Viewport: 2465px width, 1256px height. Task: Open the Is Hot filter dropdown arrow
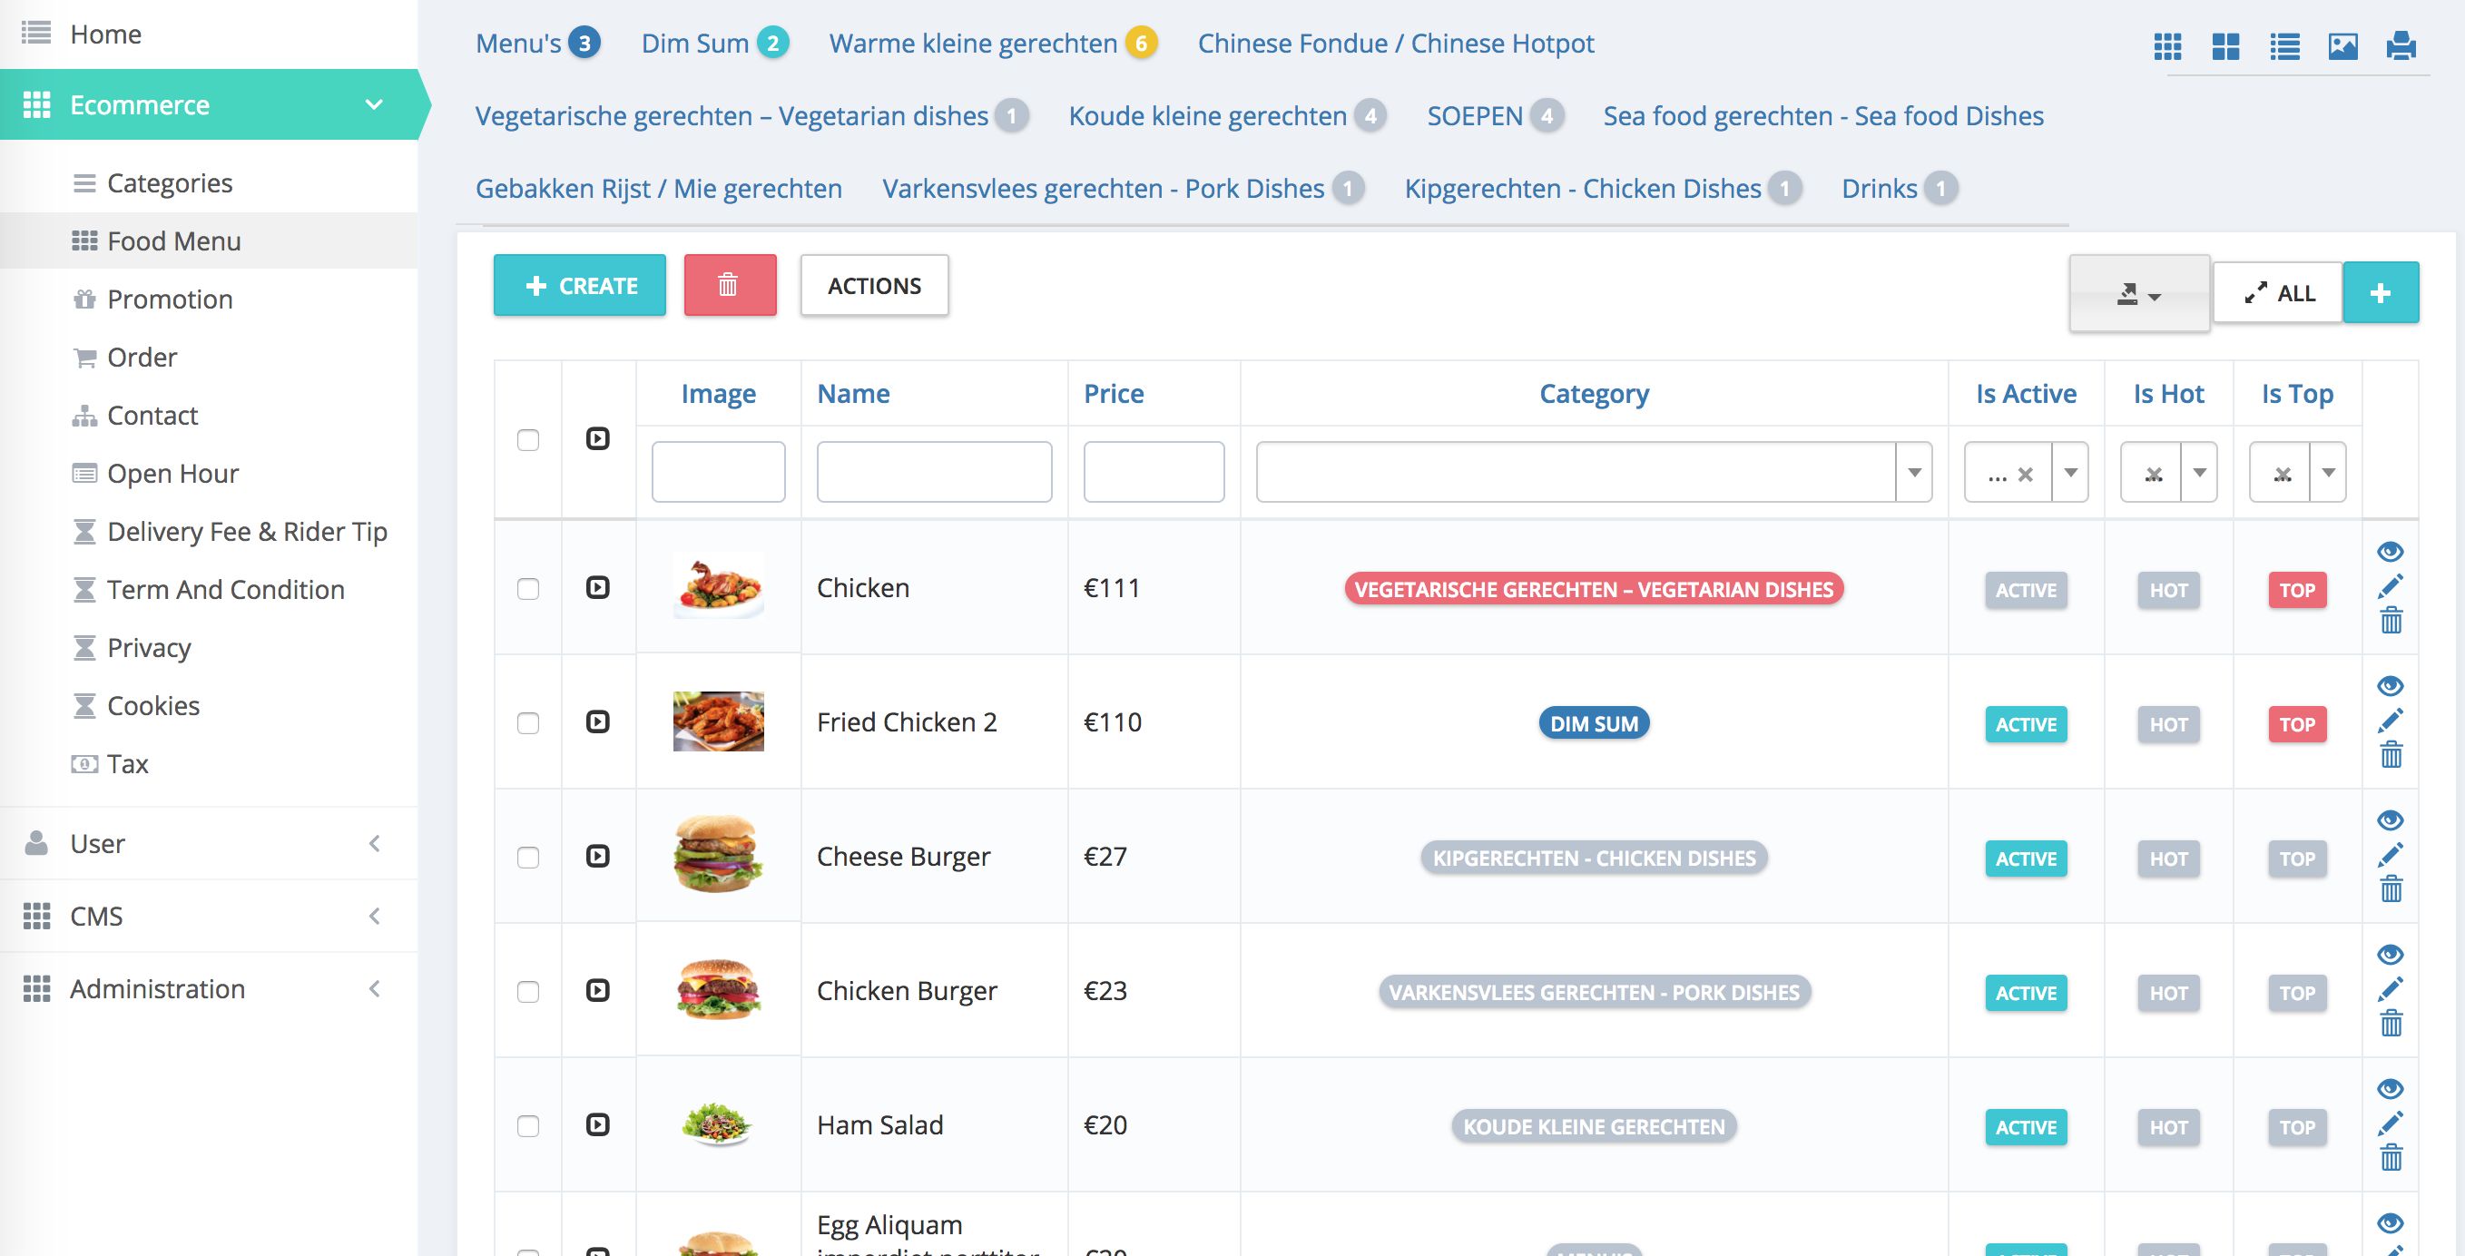(x=2199, y=472)
